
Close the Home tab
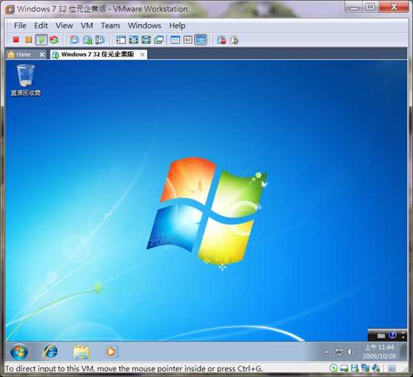click(42, 54)
